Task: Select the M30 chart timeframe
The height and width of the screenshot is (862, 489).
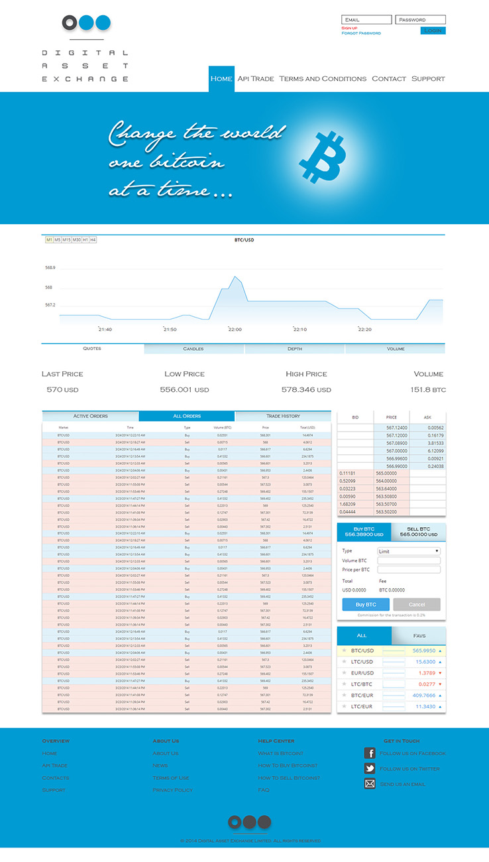Action: click(76, 239)
